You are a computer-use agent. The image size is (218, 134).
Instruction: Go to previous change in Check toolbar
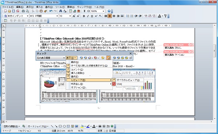click(81, 58)
